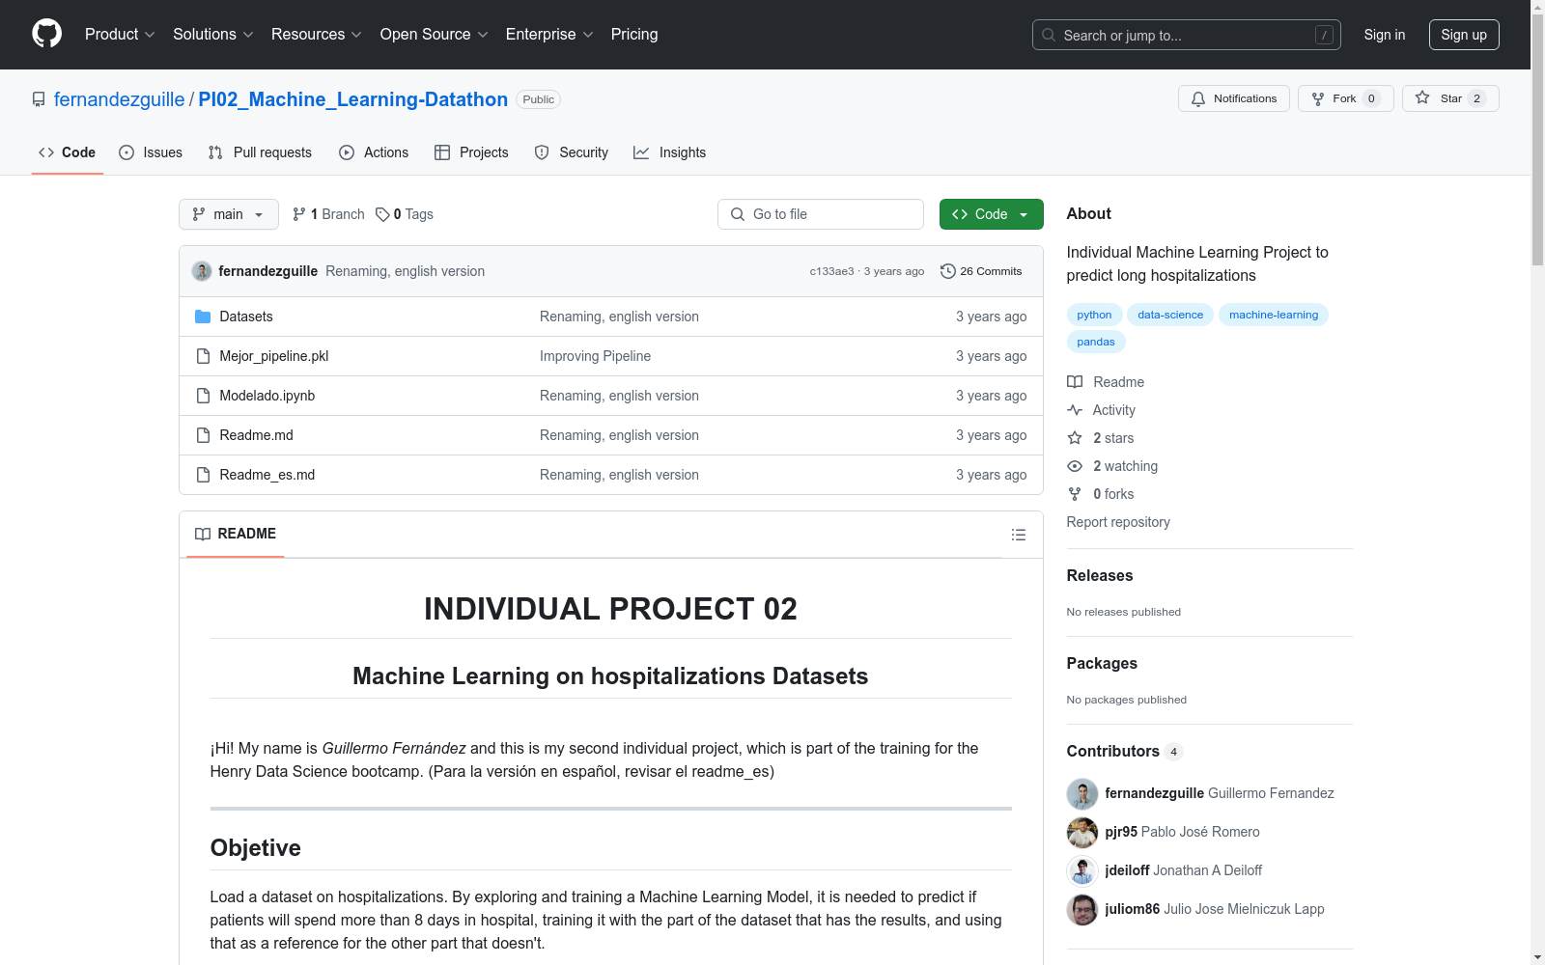Viewport: 1545px width, 965px height.
Task: Switch to the Actions tab
Action: coord(374,152)
